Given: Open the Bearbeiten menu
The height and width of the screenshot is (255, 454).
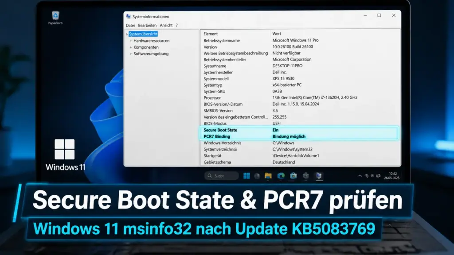Looking at the screenshot, I should pos(147,25).
